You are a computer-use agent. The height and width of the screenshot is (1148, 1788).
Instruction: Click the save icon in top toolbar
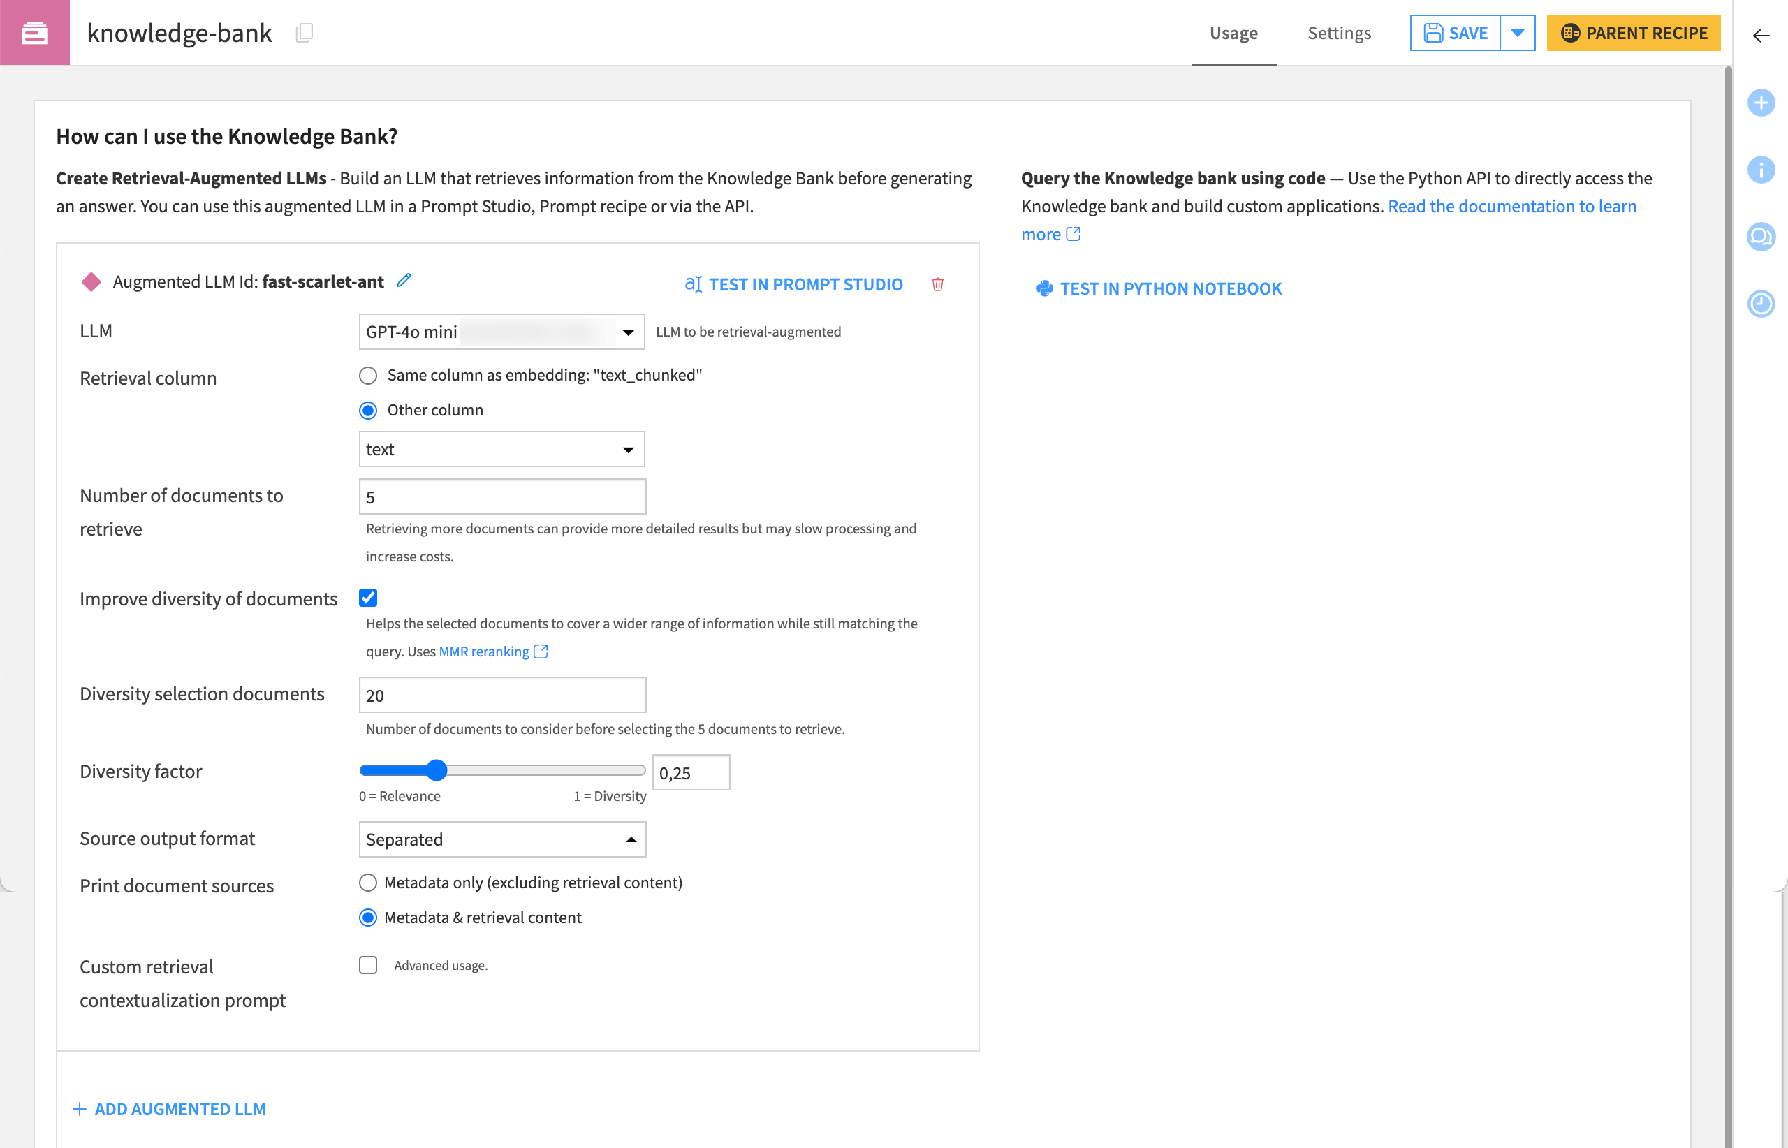(x=1435, y=33)
